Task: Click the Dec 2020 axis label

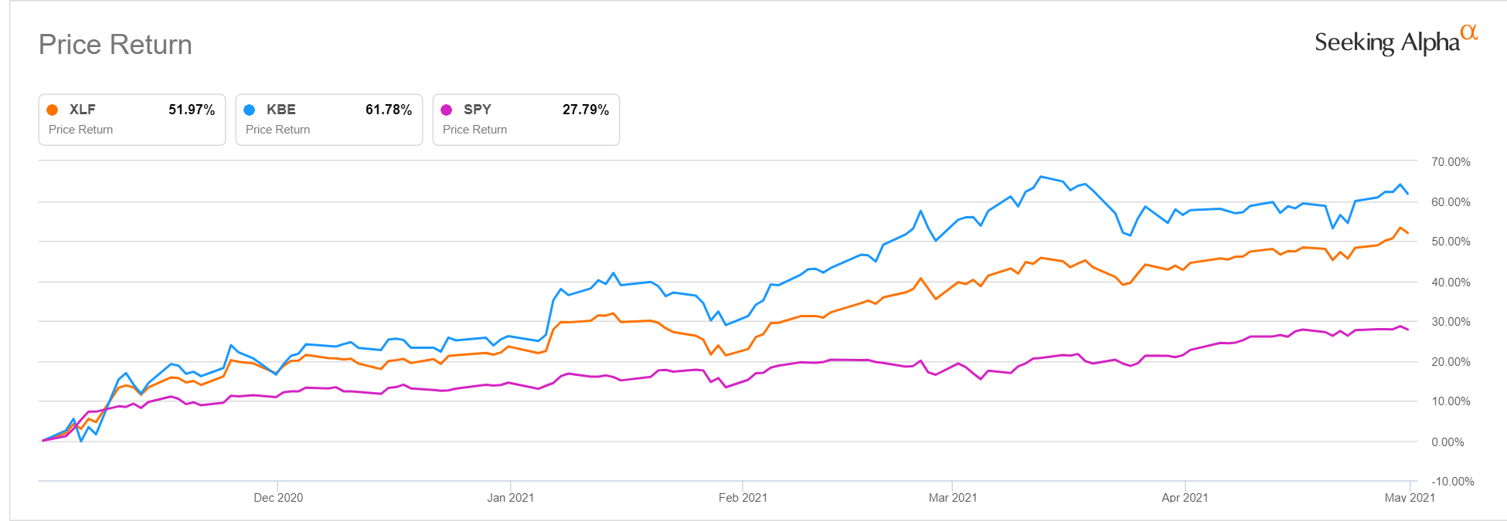Action: pyautogui.click(x=278, y=498)
